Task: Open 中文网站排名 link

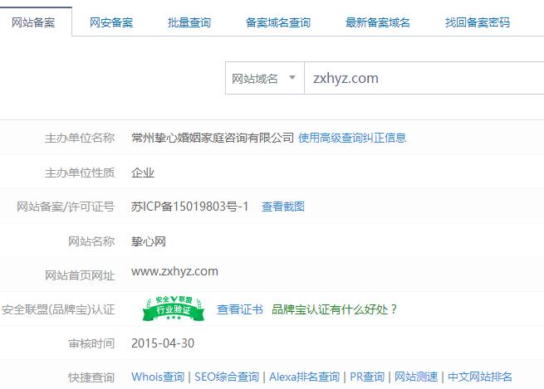Action: click(x=479, y=377)
